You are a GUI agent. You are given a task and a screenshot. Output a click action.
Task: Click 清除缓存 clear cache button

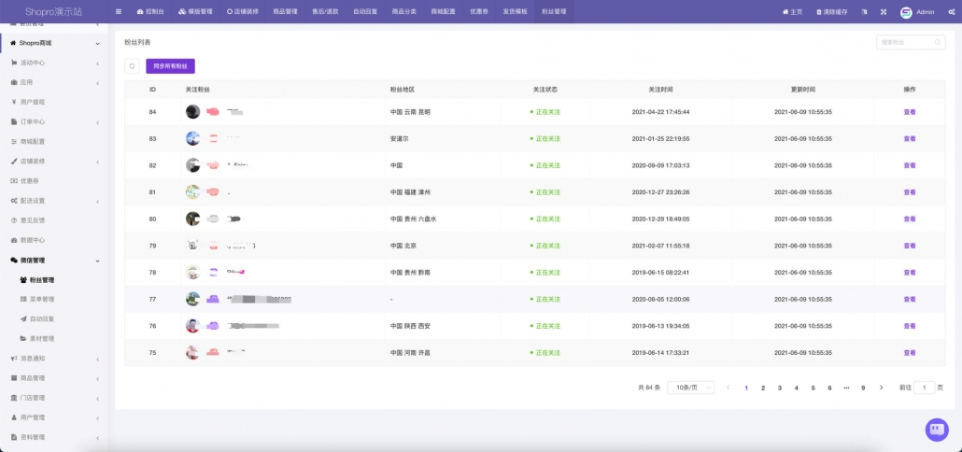point(832,11)
